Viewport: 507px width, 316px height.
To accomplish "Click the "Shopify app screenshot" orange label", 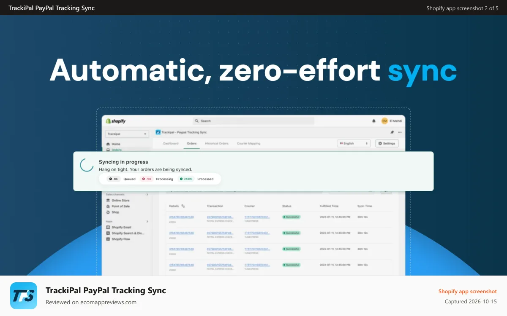I will pyautogui.click(x=468, y=292).
